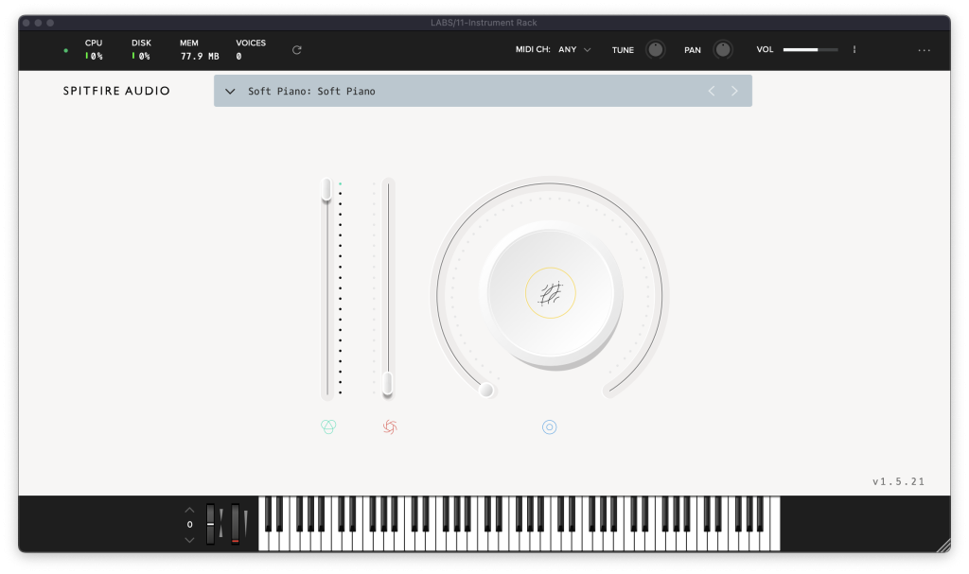This screenshot has height=574, width=969.
Task: Open the MIDI CH dropdown set to ANY
Action: coord(574,50)
